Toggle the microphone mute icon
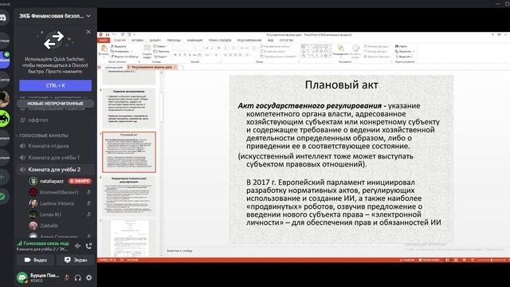The height and width of the screenshot is (287, 510). click(x=67, y=277)
